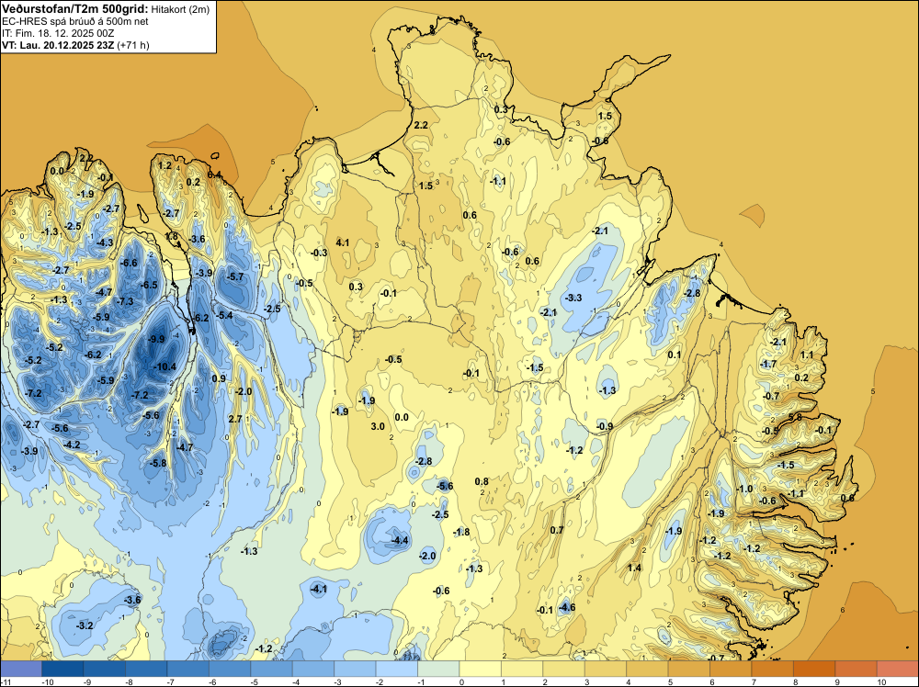Click the -10.4 temperature value
919x687 pixels.
(x=165, y=366)
